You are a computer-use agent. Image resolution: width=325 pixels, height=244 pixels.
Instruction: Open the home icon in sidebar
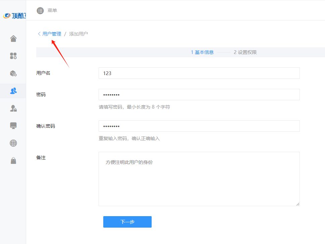[x=13, y=39]
